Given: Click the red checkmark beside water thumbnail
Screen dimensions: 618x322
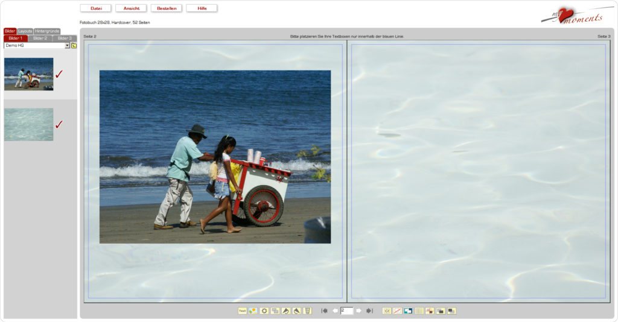Looking at the screenshot, I should (59, 124).
